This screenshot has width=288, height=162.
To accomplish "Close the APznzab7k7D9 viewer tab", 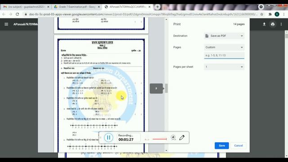I will pyautogui.click(x=149, y=7).
